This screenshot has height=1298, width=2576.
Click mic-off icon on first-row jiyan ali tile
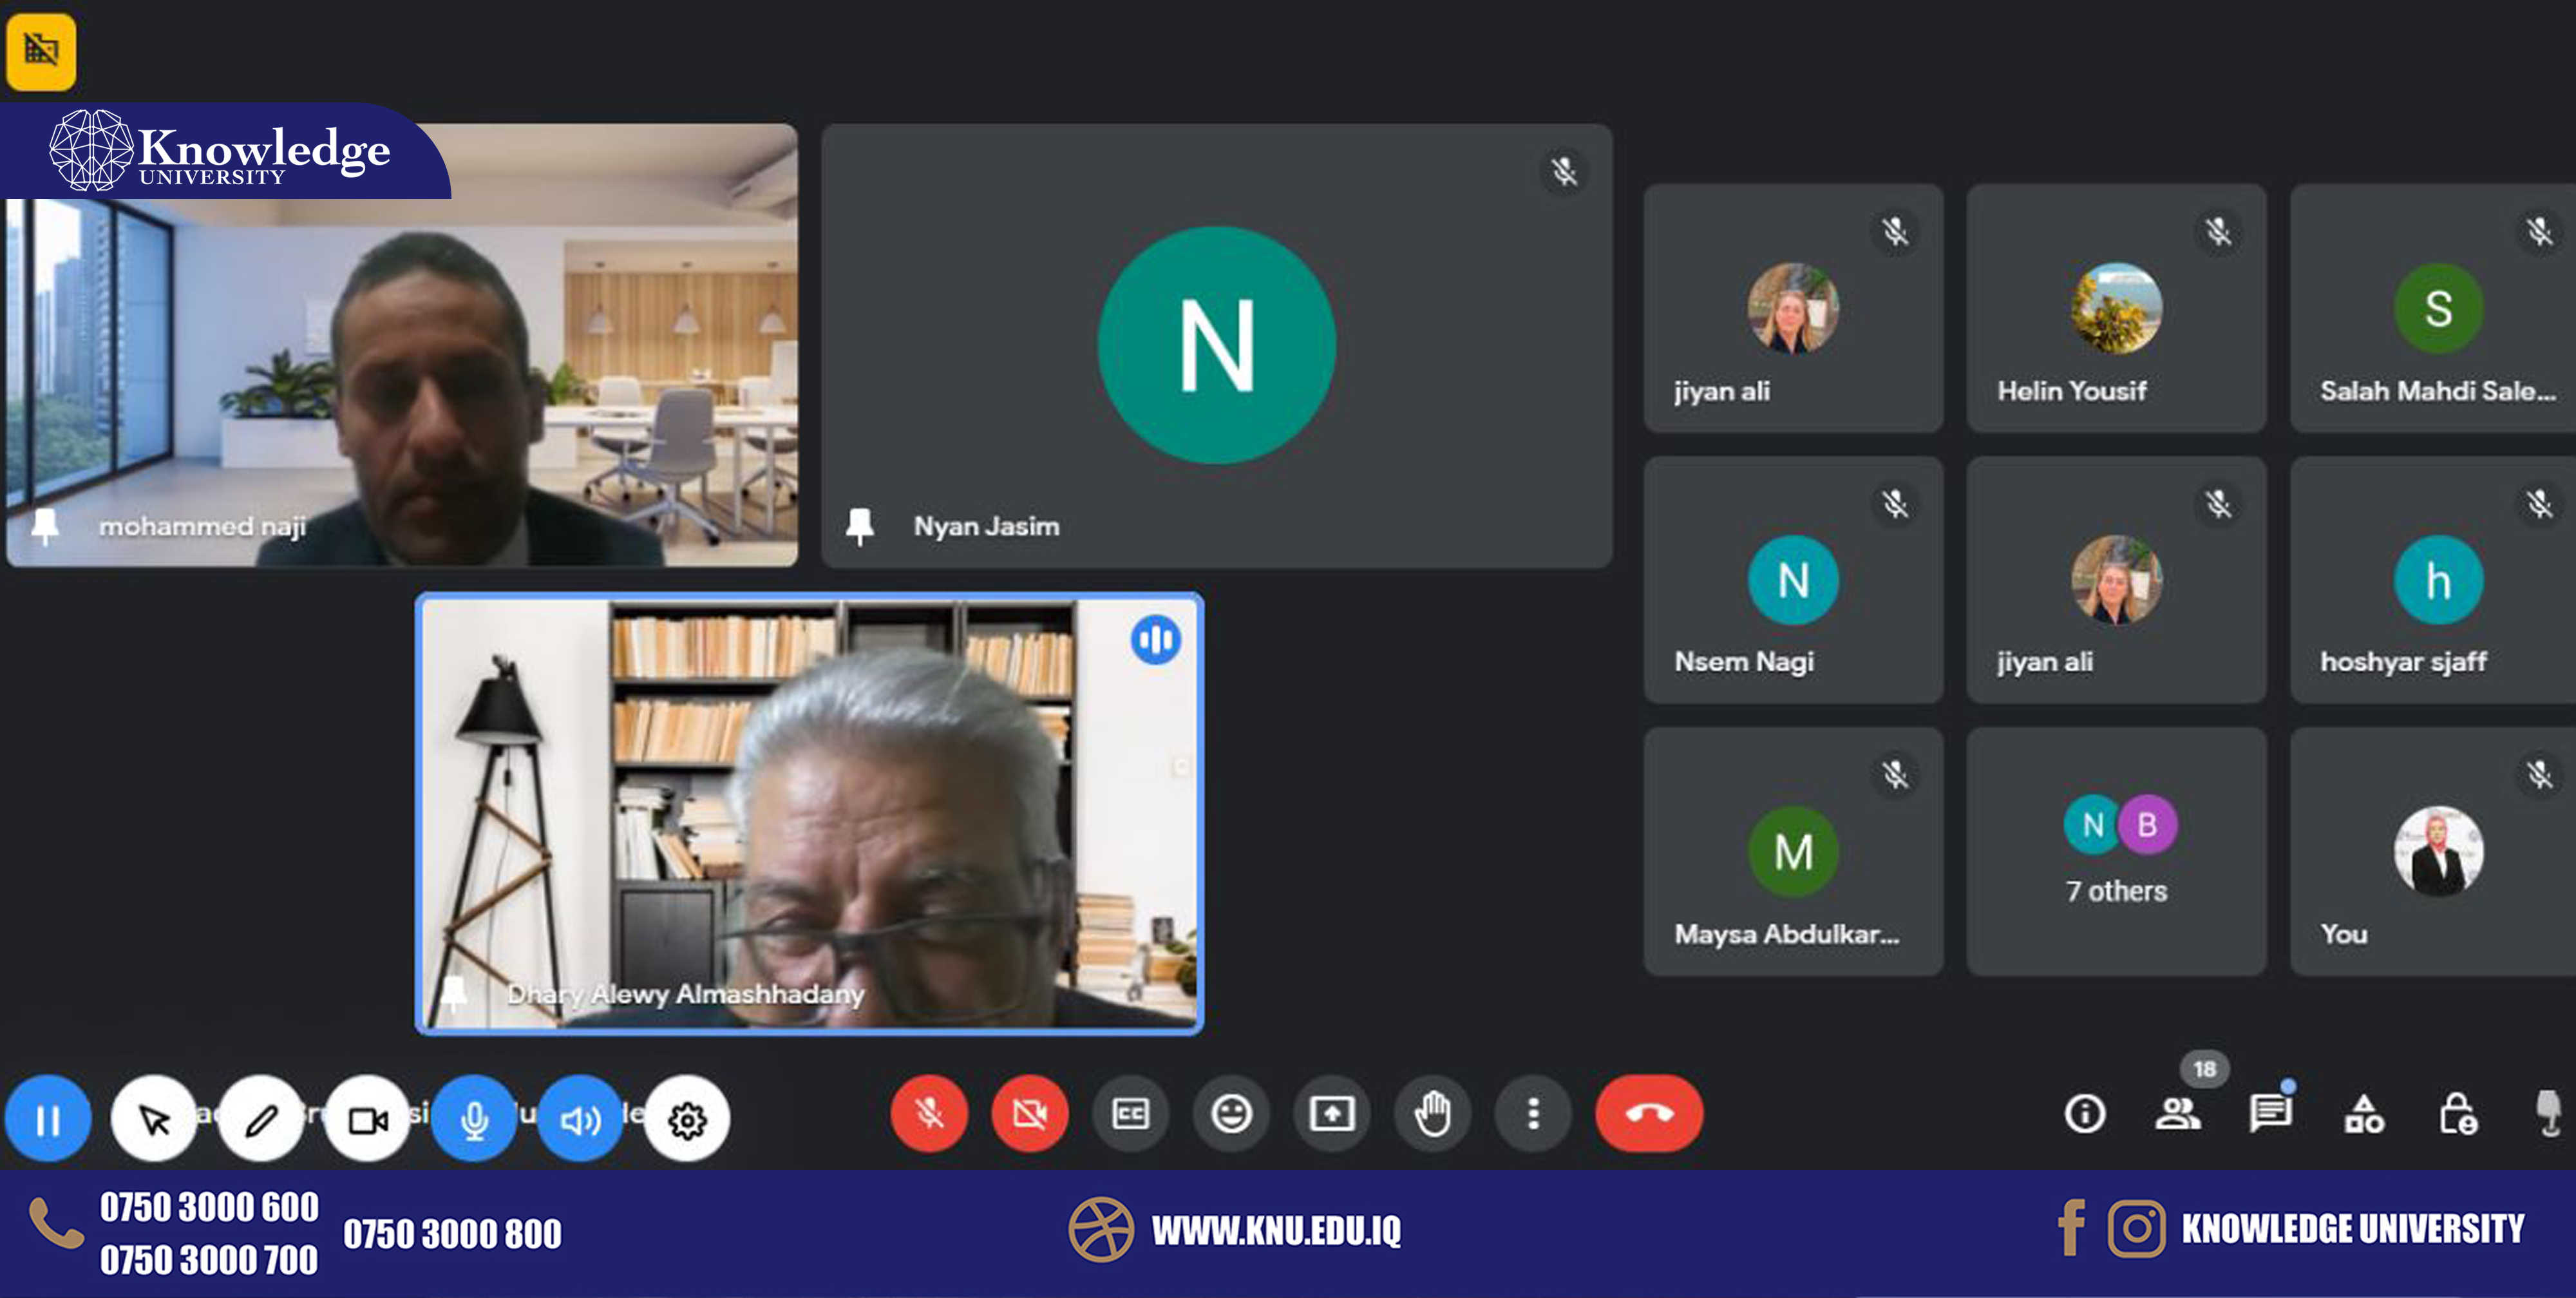point(1895,232)
